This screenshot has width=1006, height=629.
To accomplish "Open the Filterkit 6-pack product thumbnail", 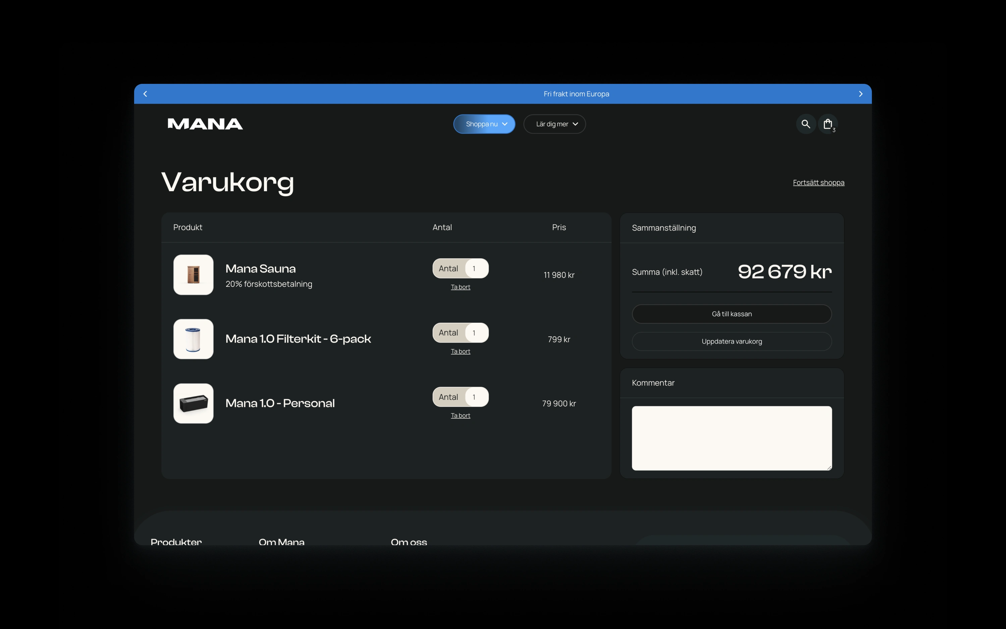I will [x=193, y=339].
